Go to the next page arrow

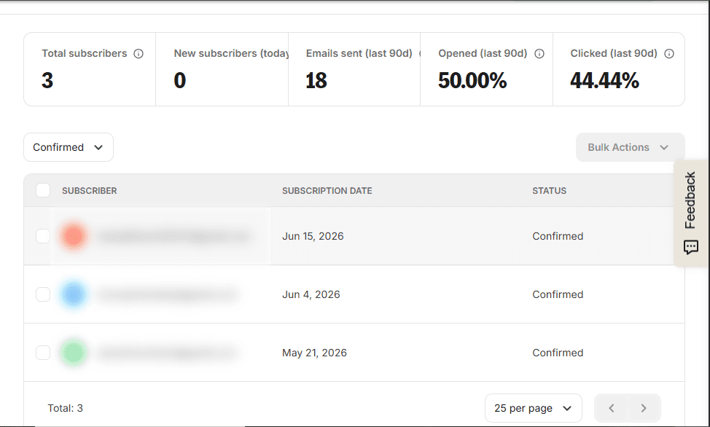644,408
